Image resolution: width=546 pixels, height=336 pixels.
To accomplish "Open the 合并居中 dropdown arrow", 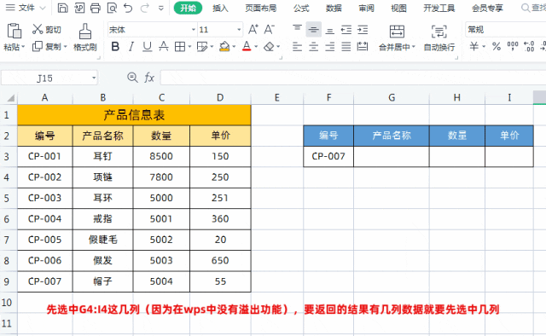I will click(414, 47).
